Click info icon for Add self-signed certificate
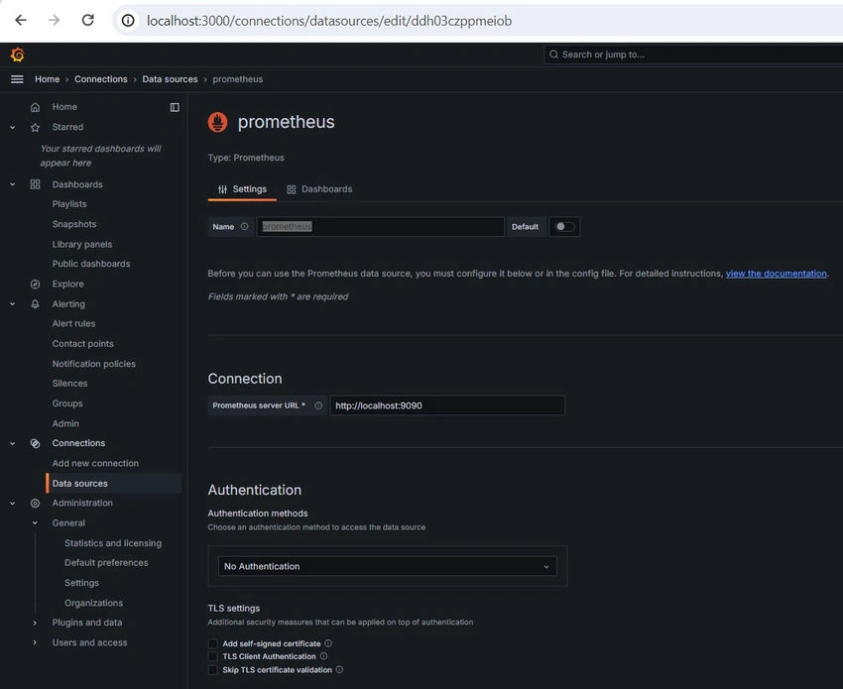843x689 pixels. coord(328,643)
